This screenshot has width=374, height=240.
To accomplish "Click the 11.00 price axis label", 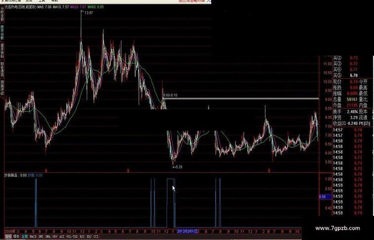I will [x=327, y=64].
